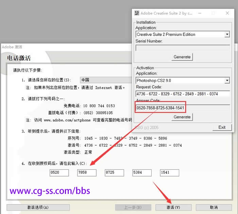Click the Serial Number field
238x214 pixels.
(183, 48)
